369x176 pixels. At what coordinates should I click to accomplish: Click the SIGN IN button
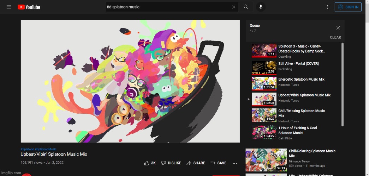348,7
